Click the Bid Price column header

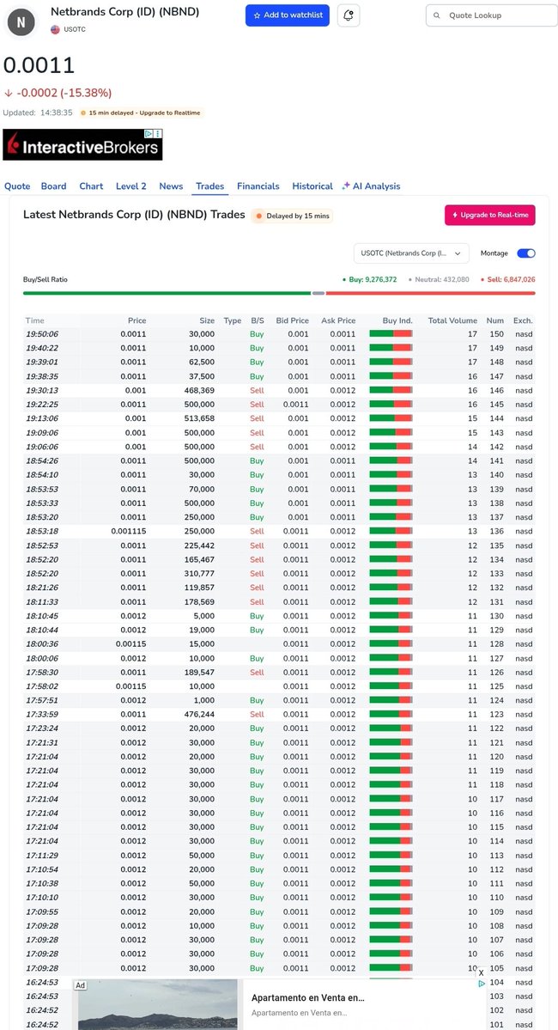tap(292, 320)
